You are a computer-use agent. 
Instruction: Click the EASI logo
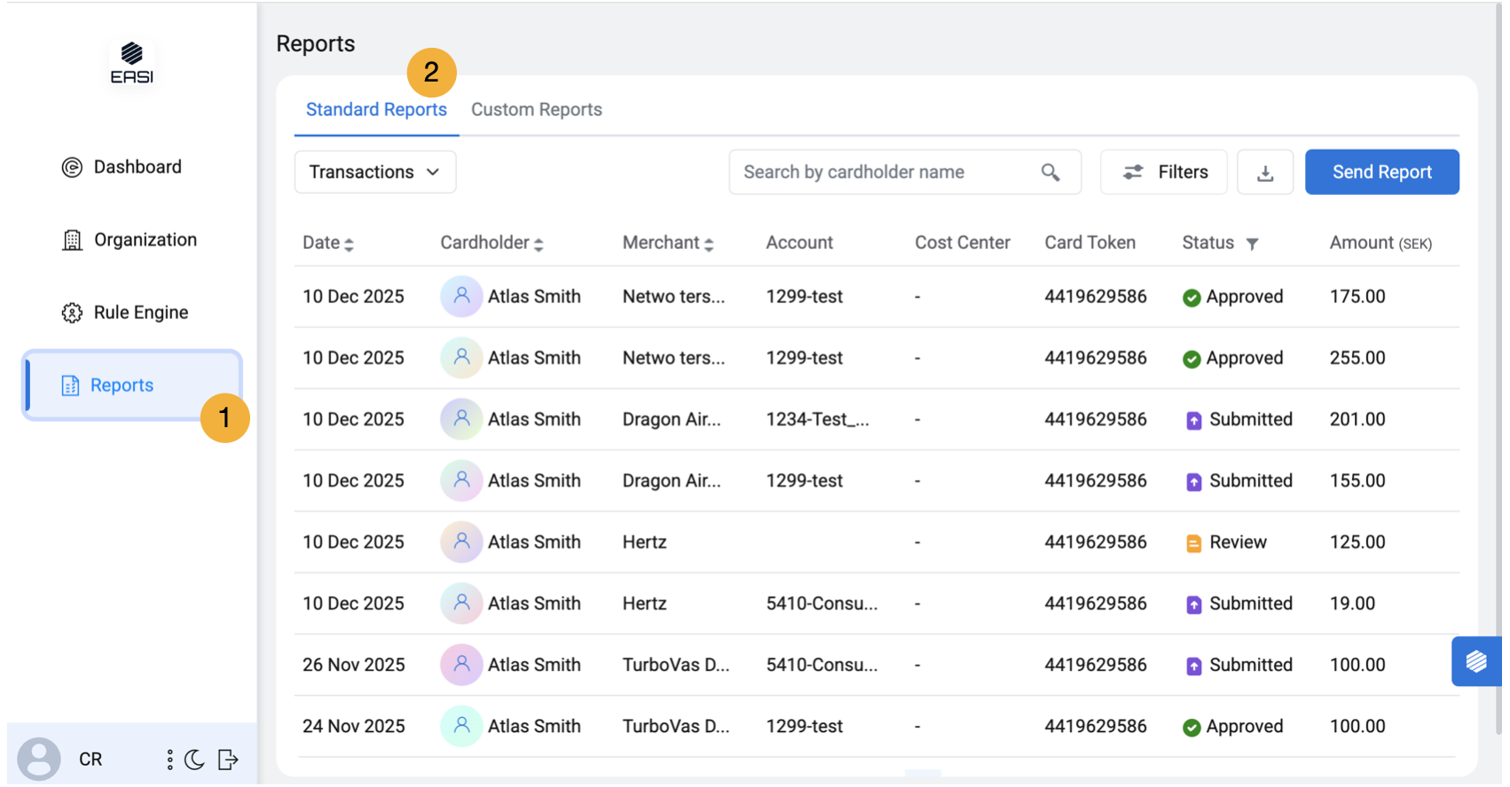[131, 63]
